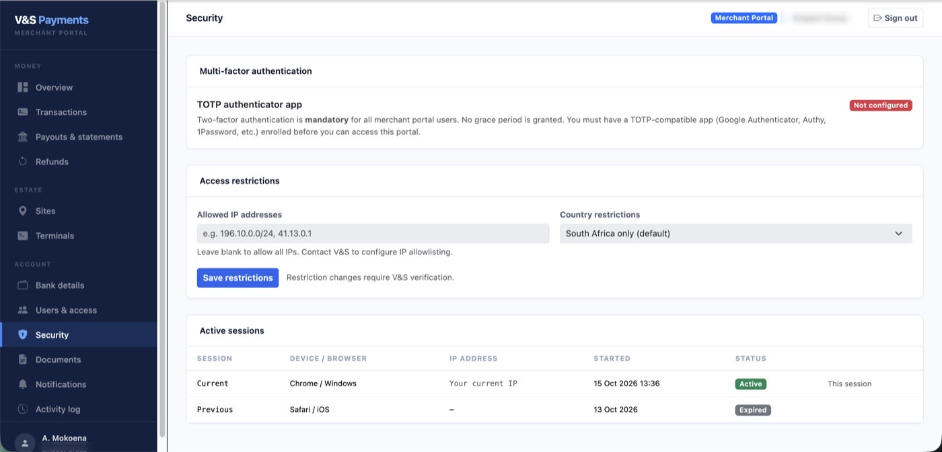Click the Sign out button text

(900, 18)
